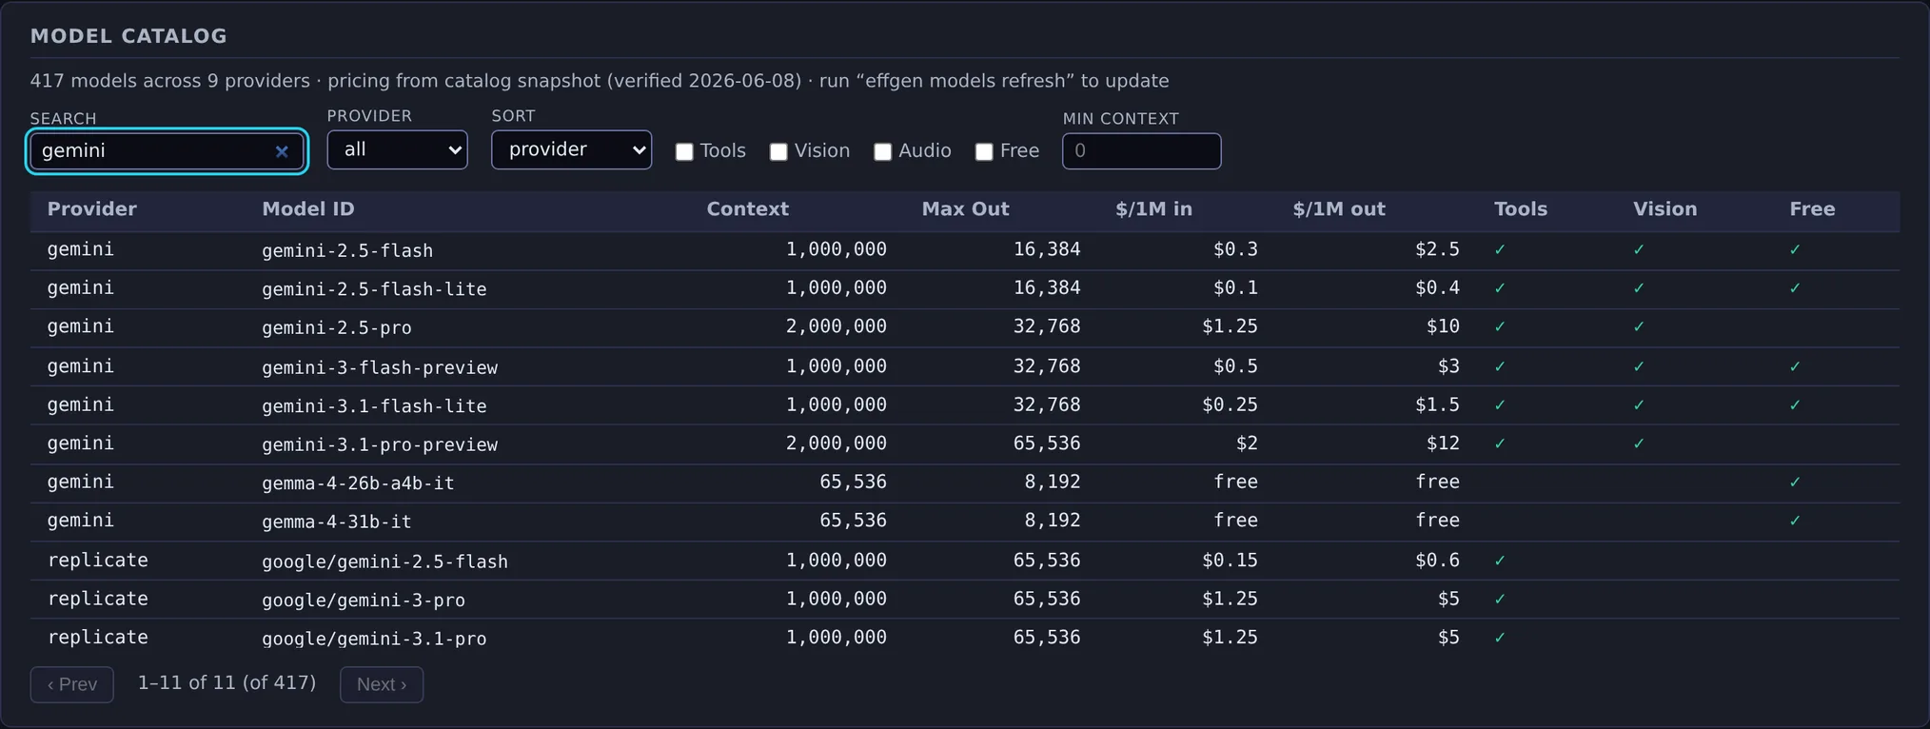Click the Free checkmark for gemini-3.1-flash-lite
The width and height of the screenshot is (1930, 729).
pos(1795,405)
